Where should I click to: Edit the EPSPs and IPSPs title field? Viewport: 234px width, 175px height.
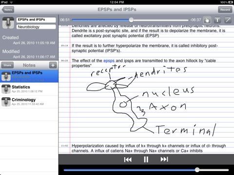tap(36, 19)
